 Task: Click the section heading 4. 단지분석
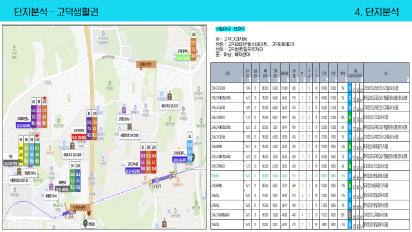pyautogui.click(x=377, y=12)
